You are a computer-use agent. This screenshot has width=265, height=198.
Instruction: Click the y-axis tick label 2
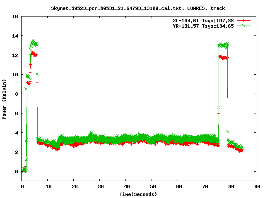[17, 152]
